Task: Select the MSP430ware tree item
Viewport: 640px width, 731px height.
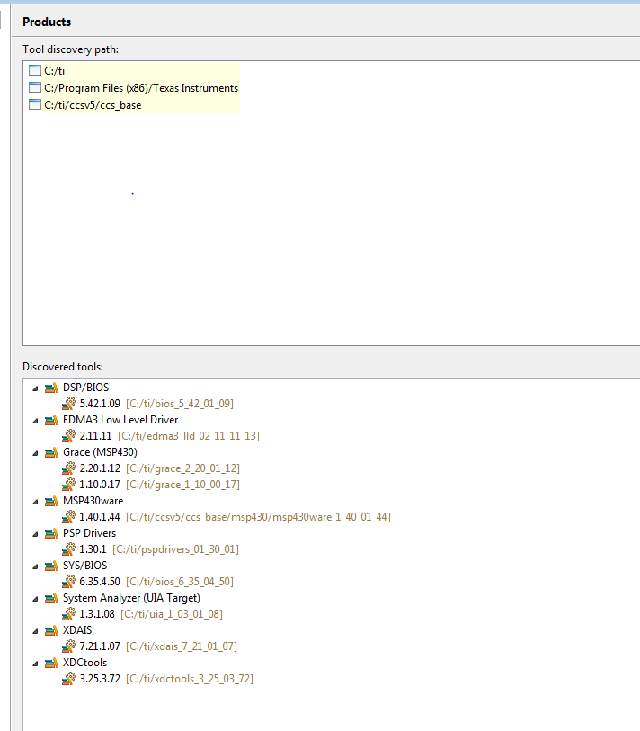Action: click(x=93, y=501)
